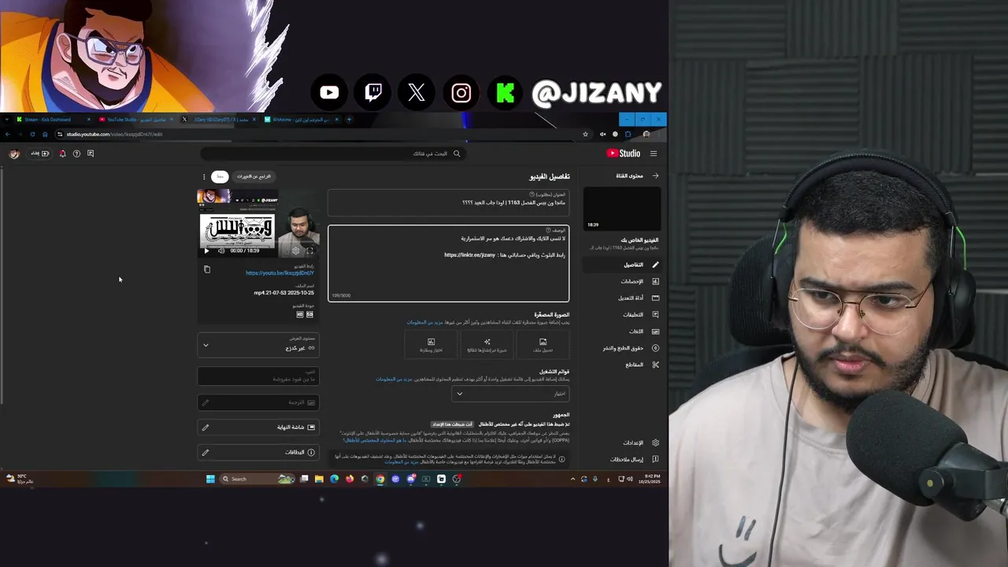Open the التفاصيل (Details) section

coord(621,265)
